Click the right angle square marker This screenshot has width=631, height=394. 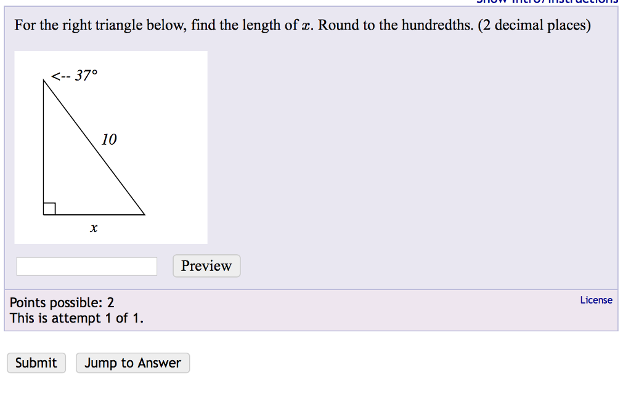click(x=48, y=208)
